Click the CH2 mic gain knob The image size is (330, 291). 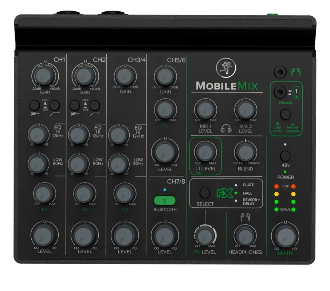(84, 76)
